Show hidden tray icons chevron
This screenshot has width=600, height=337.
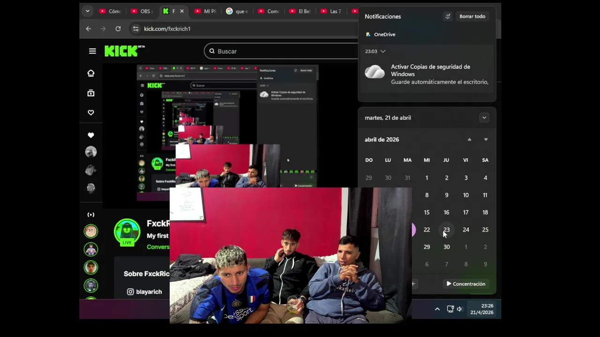(x=437, y=309)
